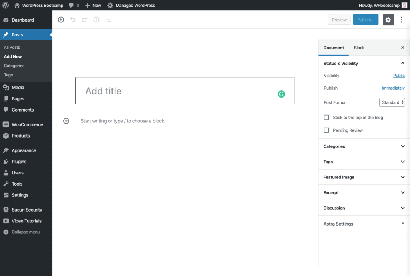
Task: Open WordPress Bootcamp site link
Action: (42, 5)
